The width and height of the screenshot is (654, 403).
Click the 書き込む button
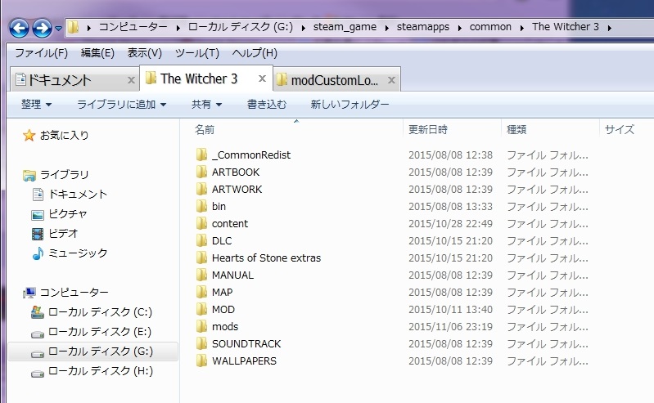pyautogui.click(x=267, y=104)
